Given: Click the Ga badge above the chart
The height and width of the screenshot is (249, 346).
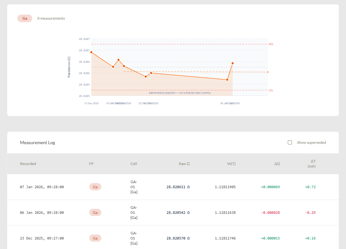Looking at the screenshot, I should click(25, 18).
